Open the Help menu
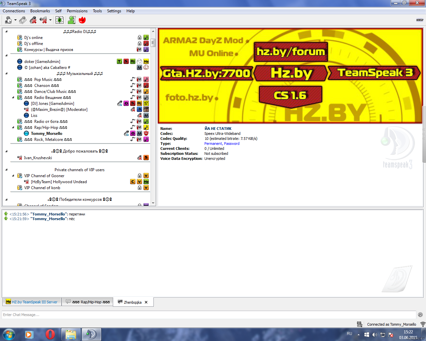 click(x=130, y=11)
